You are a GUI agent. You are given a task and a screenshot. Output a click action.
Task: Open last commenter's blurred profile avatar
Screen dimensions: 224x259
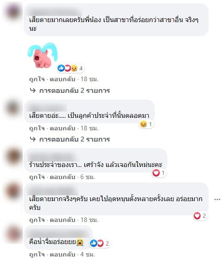(13, 234)
